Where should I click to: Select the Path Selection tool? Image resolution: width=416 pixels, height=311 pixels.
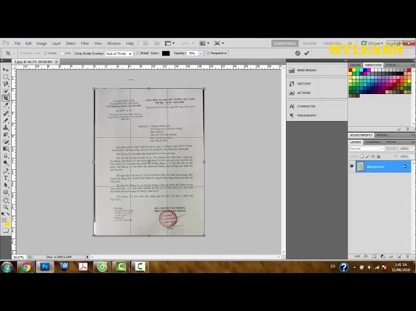[x=6, y=185]
